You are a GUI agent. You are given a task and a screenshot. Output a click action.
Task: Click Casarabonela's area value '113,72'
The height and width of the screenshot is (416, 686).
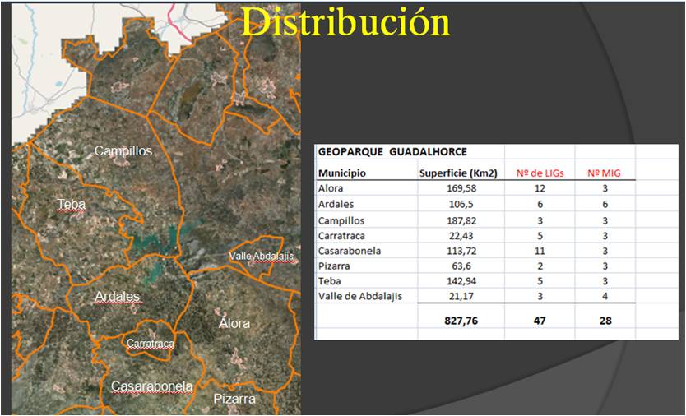461,251
